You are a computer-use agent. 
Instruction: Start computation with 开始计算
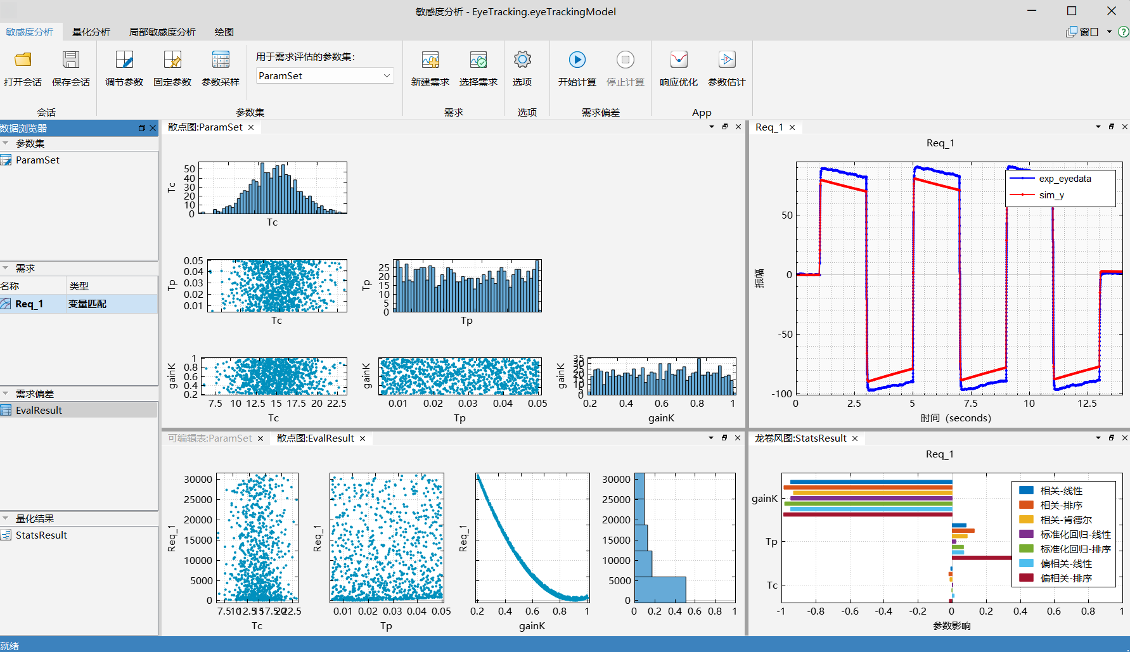coord(577,60)
